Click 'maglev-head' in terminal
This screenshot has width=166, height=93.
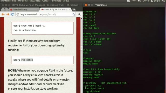[x=91, y=64]
